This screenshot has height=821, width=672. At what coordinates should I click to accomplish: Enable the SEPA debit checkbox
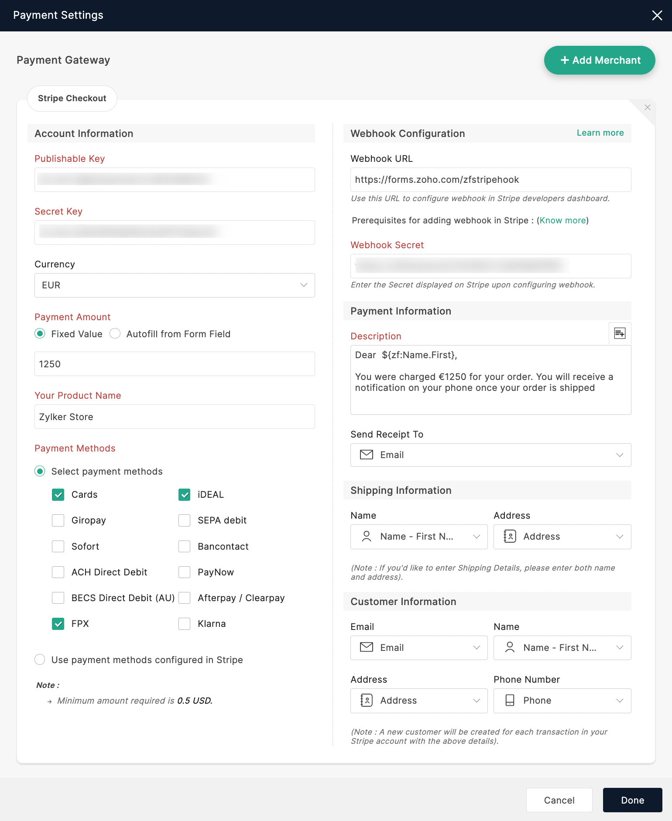(x=185, y=520)
